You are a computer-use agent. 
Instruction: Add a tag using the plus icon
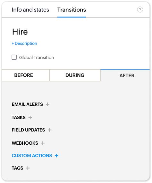click(x=28, y=168)
